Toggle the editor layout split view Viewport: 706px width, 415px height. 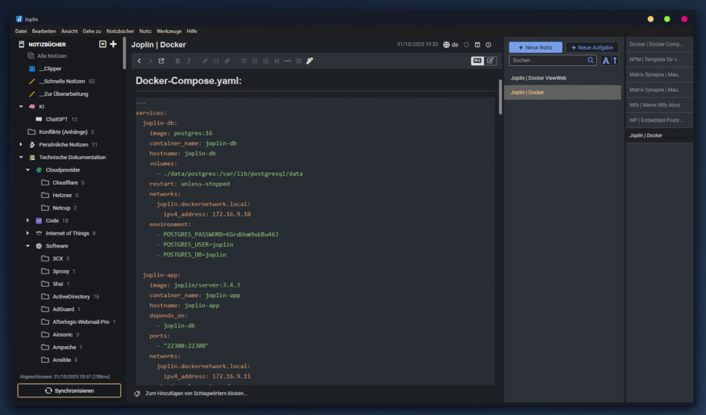click(477, 45)
